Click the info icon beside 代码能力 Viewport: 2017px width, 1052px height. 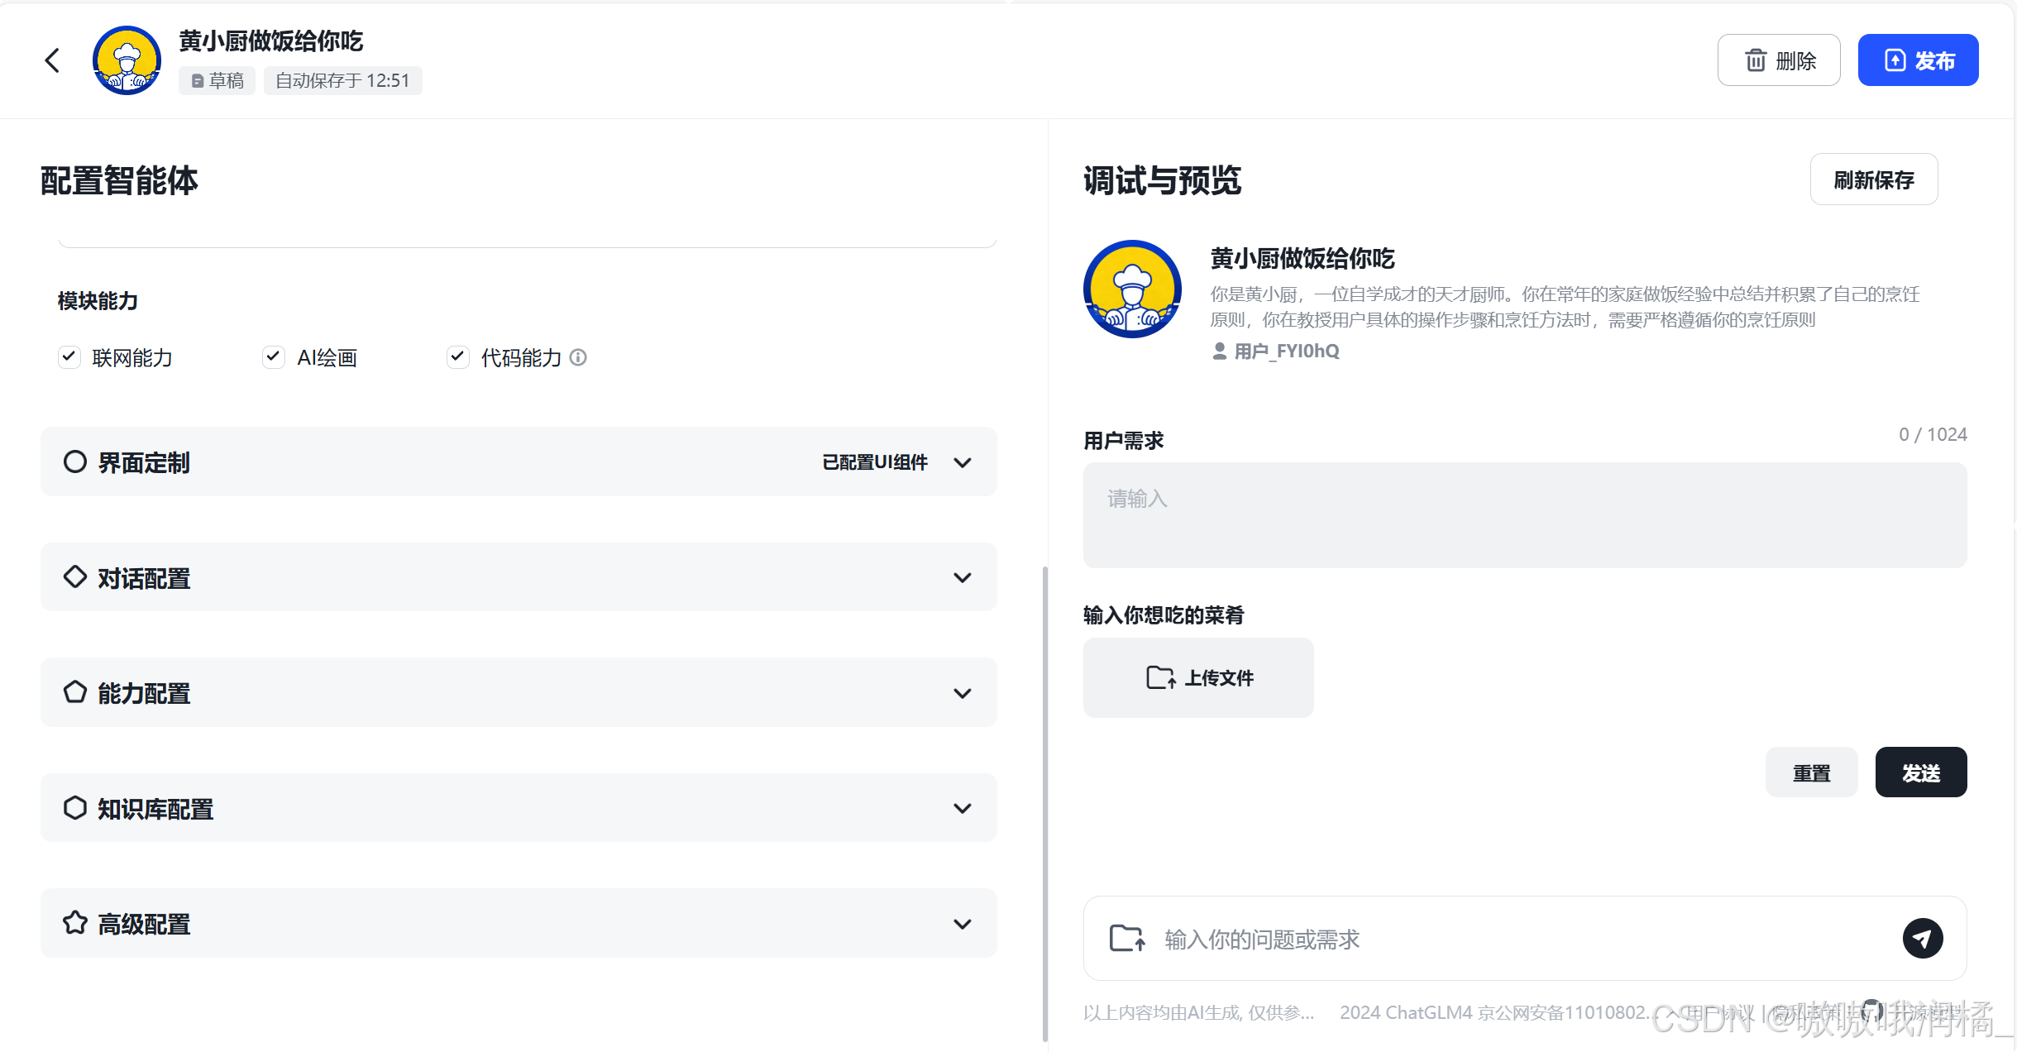(x=579, y=357)
